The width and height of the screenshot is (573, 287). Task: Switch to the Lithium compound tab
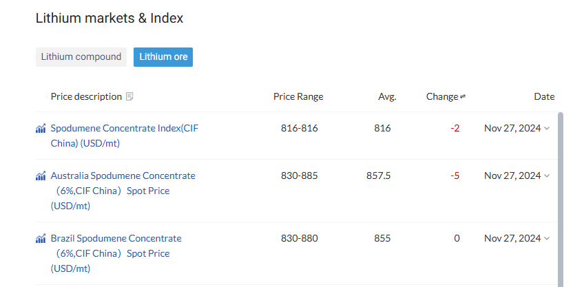coord(81,57)
